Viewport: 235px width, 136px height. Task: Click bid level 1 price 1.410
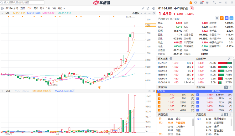(x=171, y=95)
